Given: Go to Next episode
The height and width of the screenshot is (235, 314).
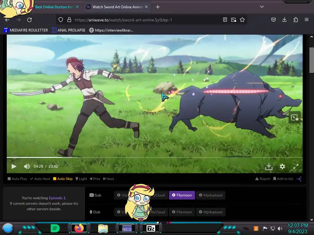Looking at the screenshot, I should [109, 179].
